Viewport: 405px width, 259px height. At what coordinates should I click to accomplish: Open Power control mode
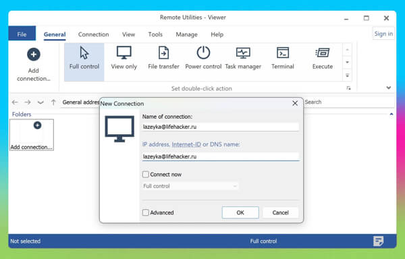pos(203,62)
